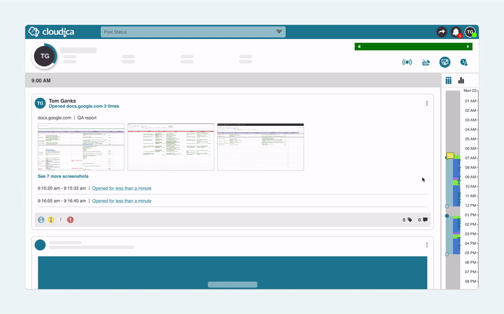Click the yellow priority flag icon
504x314 pixels.
point(51,220)
